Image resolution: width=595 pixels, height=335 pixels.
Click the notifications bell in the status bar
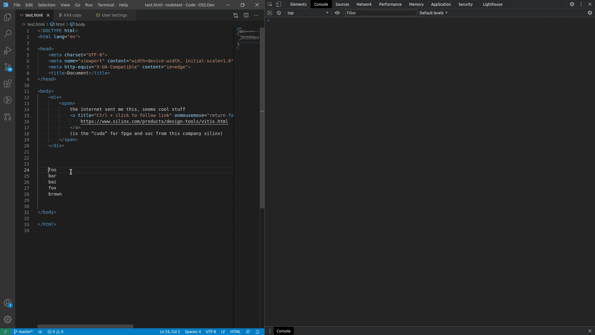(258, 332)
